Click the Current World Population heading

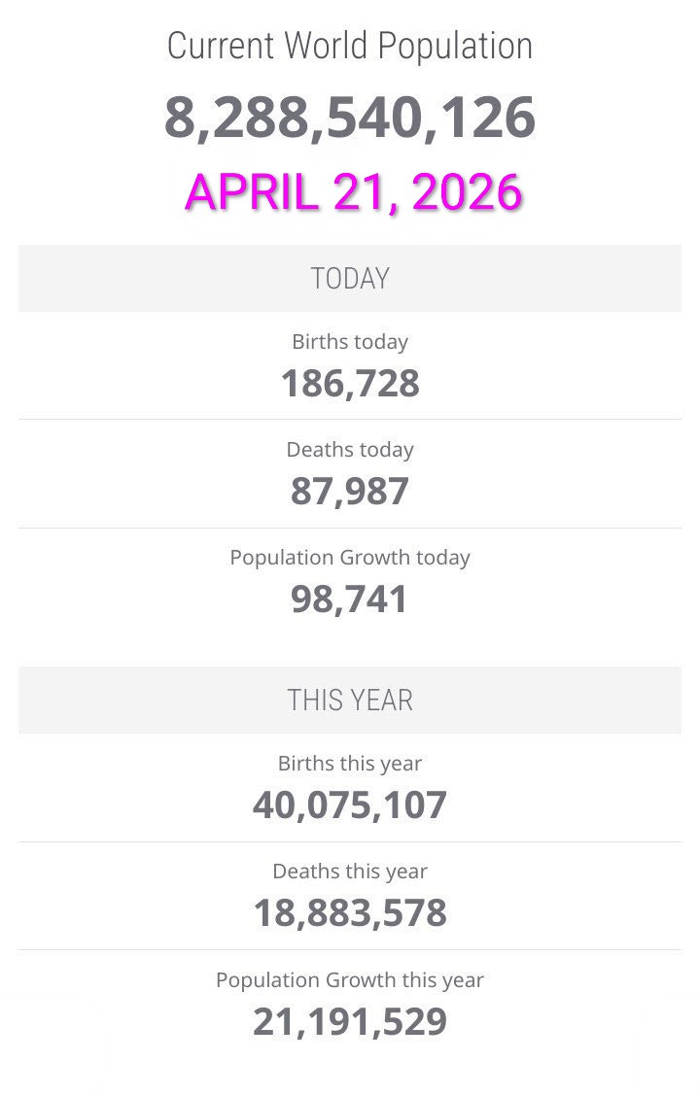tap(349, 46)
